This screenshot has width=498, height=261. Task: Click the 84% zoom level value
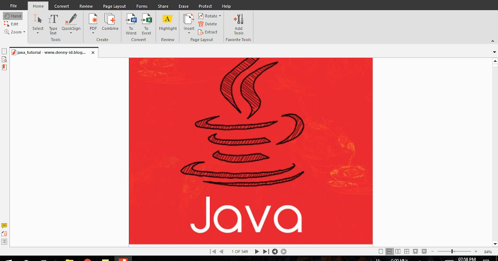(488, 252)
